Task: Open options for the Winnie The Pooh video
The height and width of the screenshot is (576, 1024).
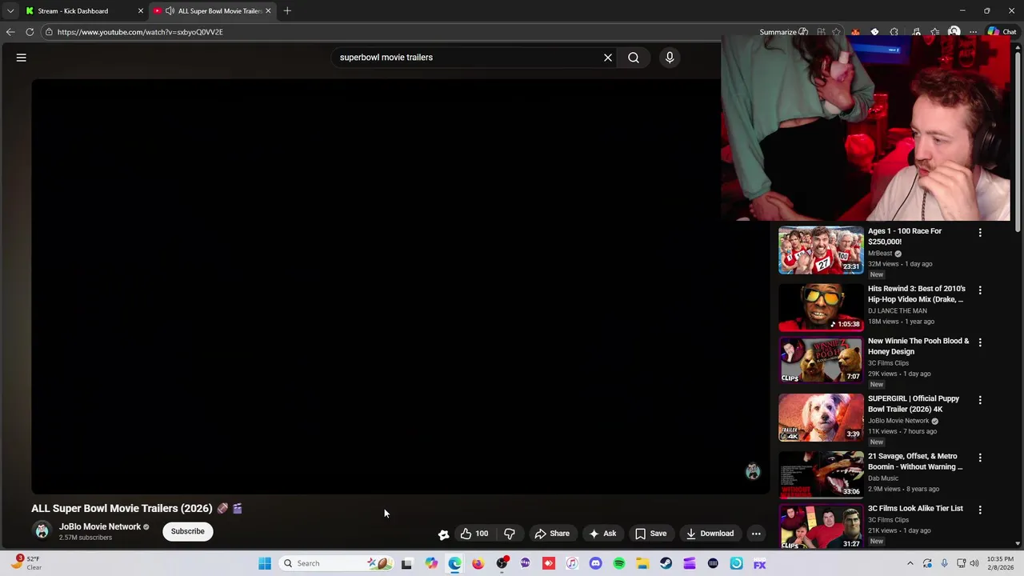Action: click(980, 342)
